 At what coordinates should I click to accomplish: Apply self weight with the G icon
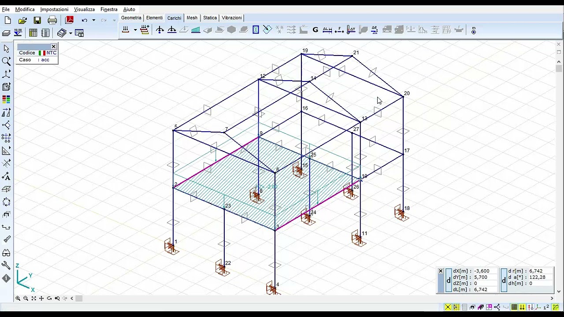[x=315, y=30]
